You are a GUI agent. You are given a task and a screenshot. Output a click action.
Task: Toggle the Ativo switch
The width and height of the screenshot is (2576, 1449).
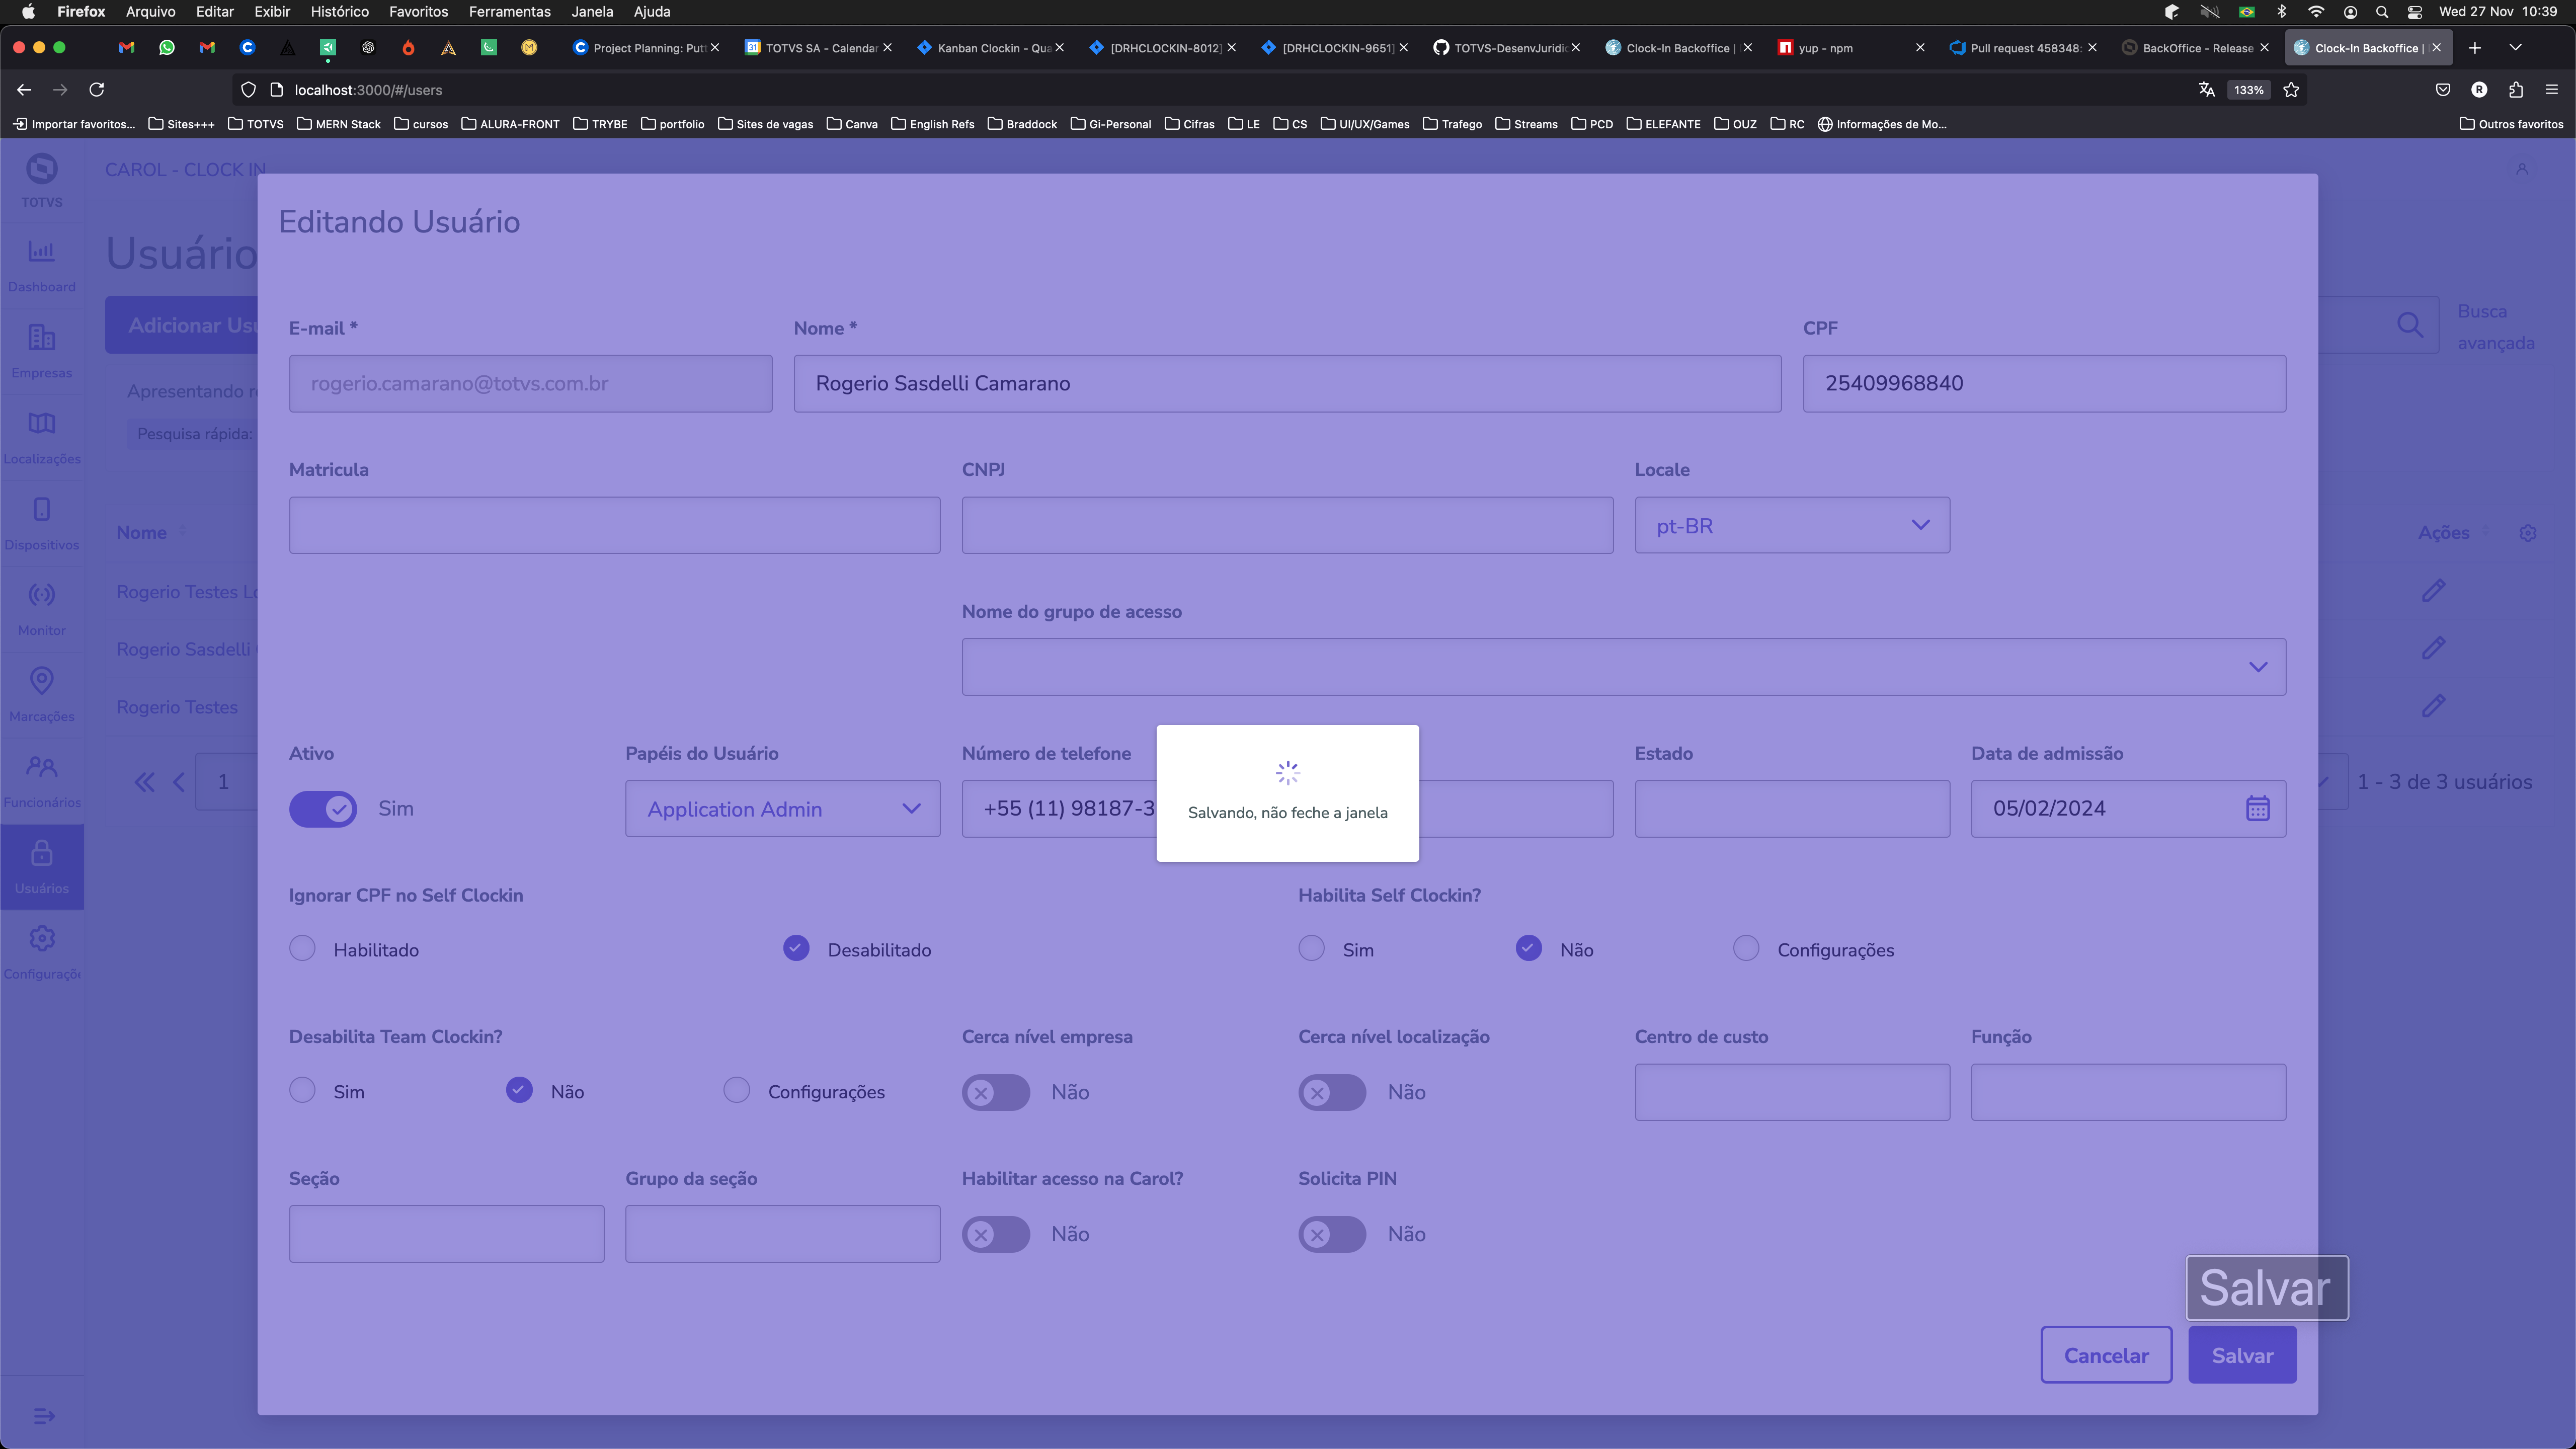point(323,808)
